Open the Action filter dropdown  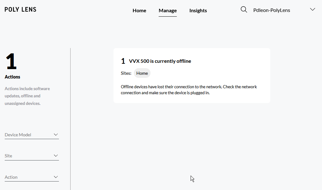[28, 177]
